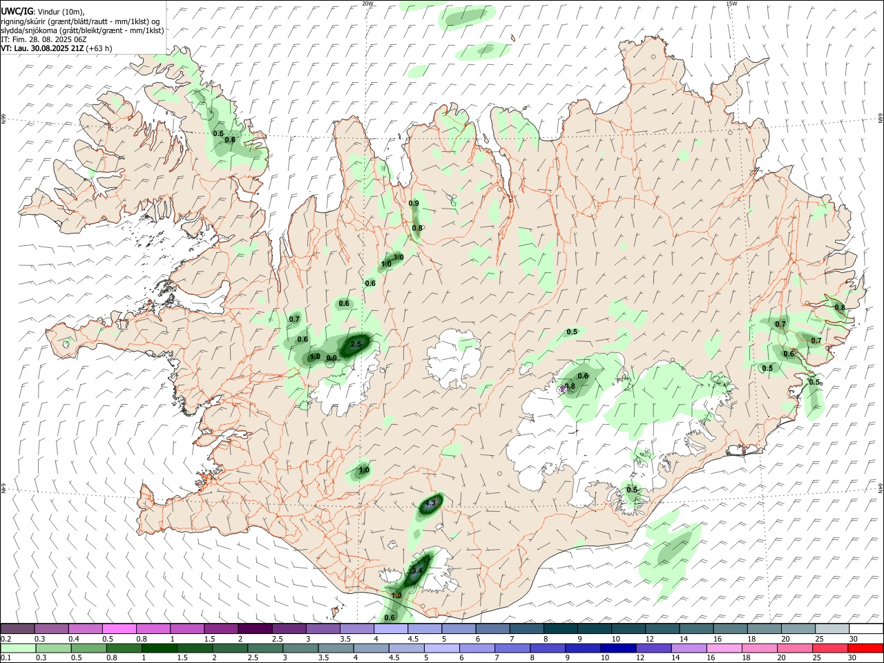Click the 2.5 value inside the dark green rain cell

(x=356, y=344)
